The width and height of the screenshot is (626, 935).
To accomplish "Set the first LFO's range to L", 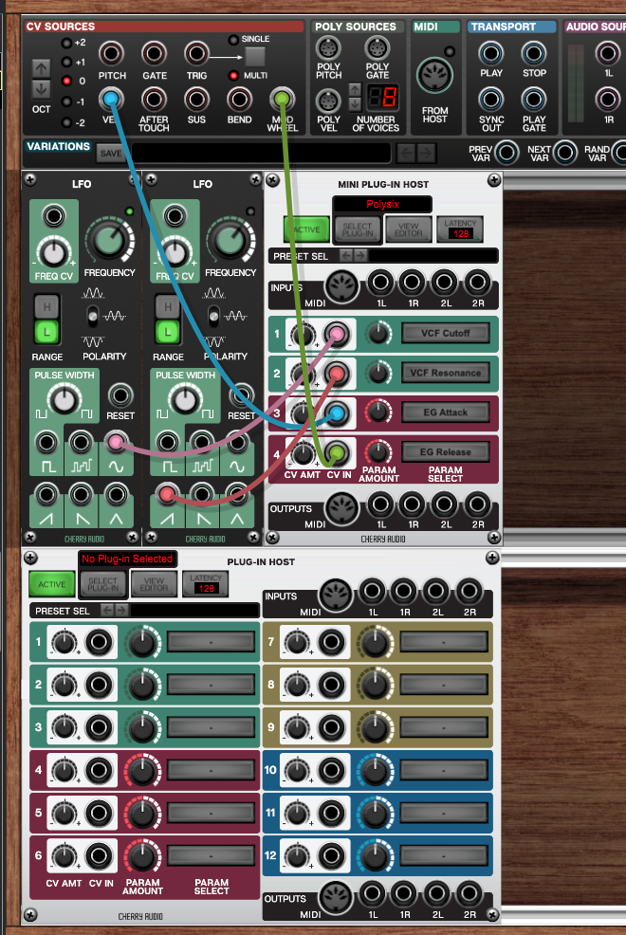I will pos(46,332).
